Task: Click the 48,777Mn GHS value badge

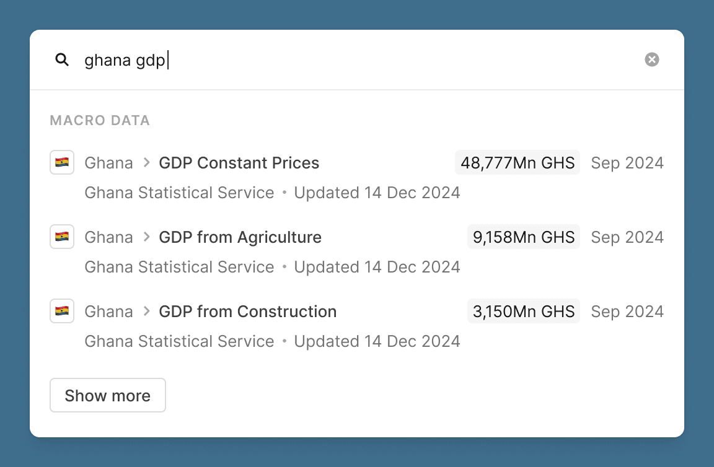Action: coord(518,162)
